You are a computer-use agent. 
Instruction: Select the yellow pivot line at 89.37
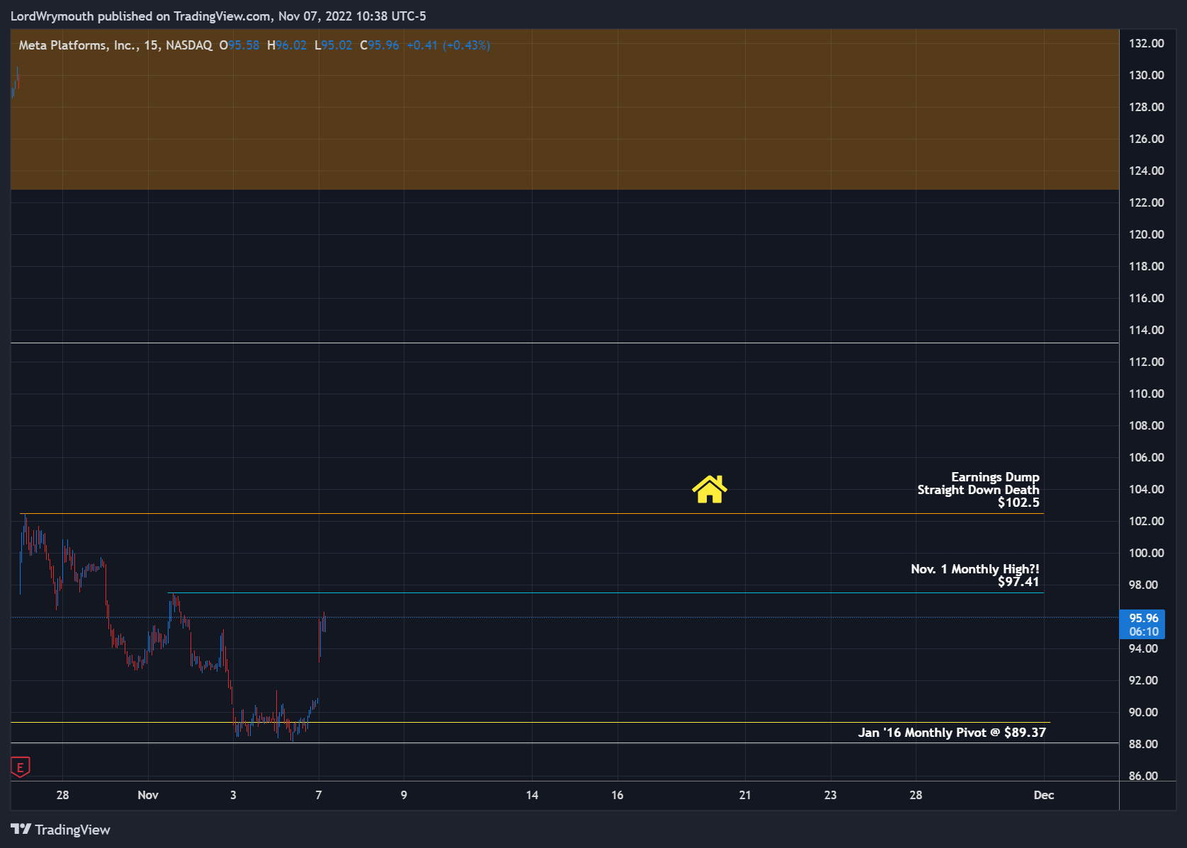(530, 722)
